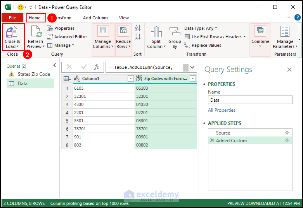Click gear icon for Source step
This screenshot has width=303, height=208.
pyautogui.click(x=287, y=133)
